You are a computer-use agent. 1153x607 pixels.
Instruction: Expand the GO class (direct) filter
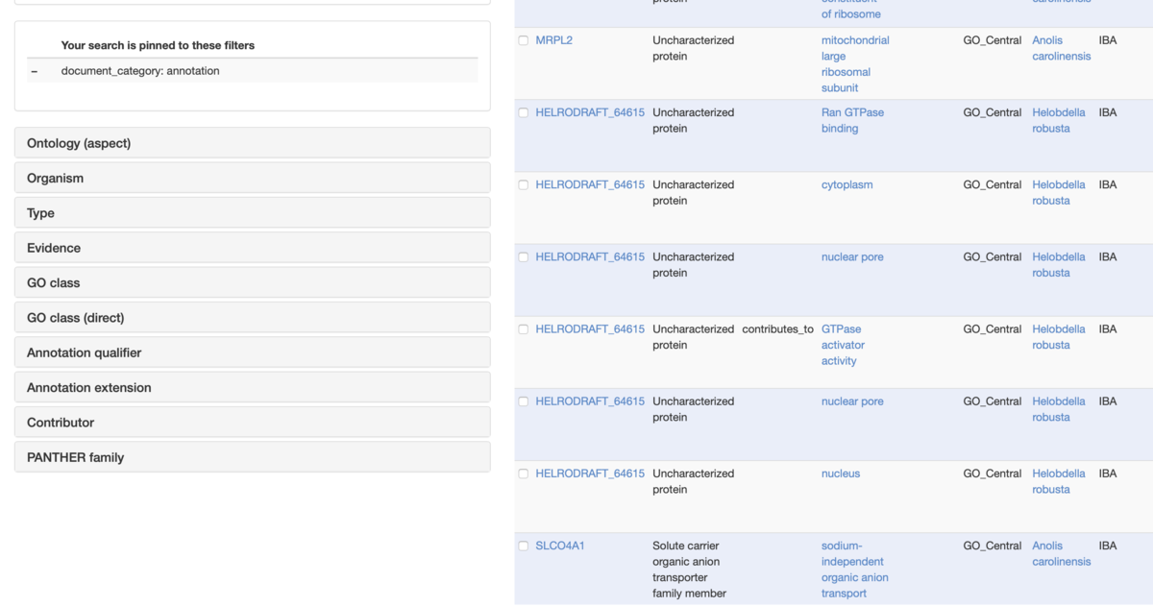point(253,318)
